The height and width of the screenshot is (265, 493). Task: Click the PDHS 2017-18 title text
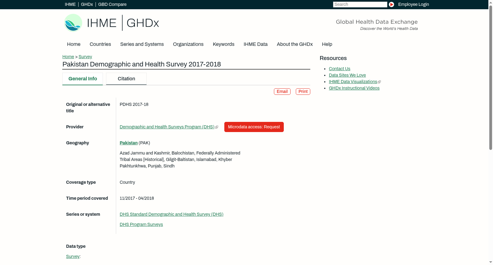[x=134, y=105]
